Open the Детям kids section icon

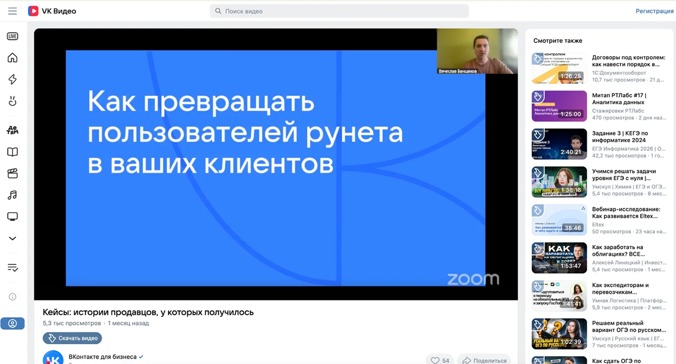[x=13, y=130]
